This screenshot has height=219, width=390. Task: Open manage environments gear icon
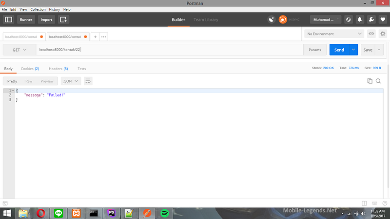(383, 34)
